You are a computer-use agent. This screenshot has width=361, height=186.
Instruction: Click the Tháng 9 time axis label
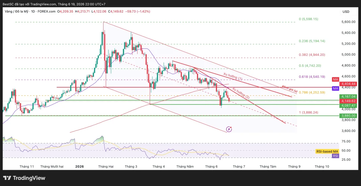(x=294, y=166)
